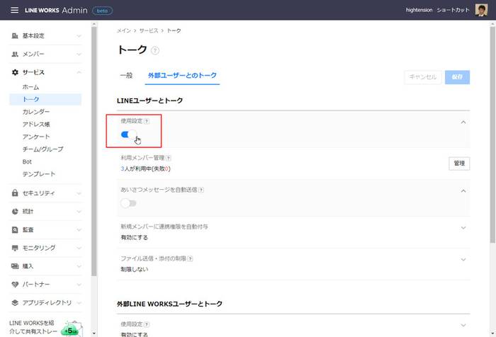Click the user profile avatar
The width and height of the screenshot is (496, 337).
pos(481,10)
